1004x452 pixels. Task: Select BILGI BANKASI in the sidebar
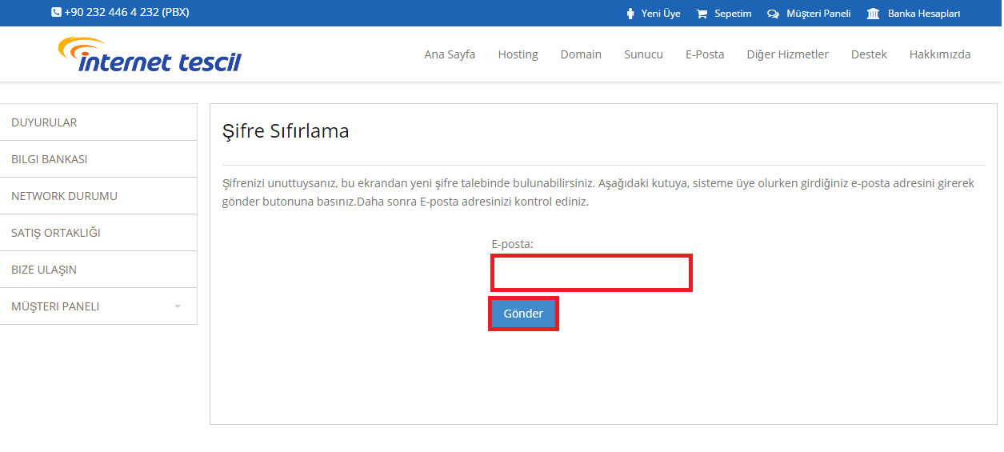coord(98,159)
